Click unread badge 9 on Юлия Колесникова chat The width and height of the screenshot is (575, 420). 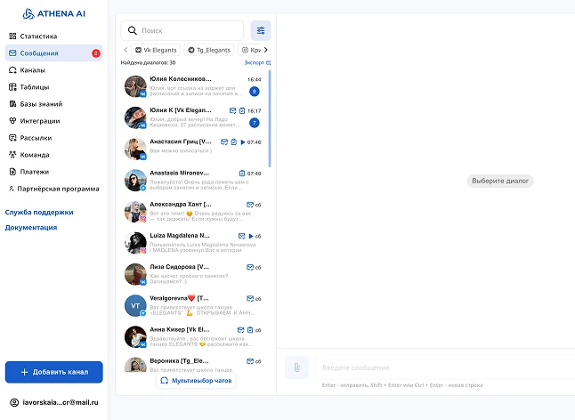pyautogui.click(x=255, y=92)
